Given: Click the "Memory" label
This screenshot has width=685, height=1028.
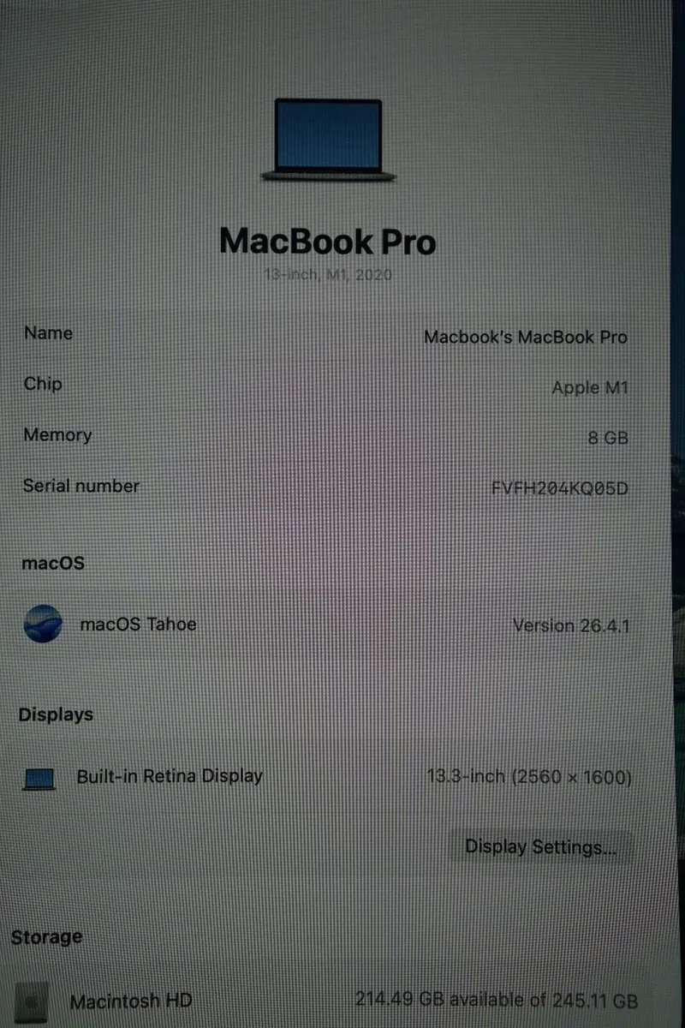Looking at the screenshot, I should coord(57,434).
